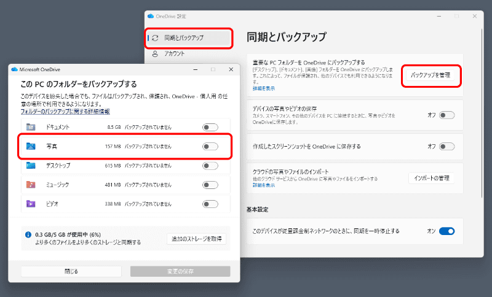492x297 pixels.
Task: Switch on backup toggle for ビデオ
Action: point(210,204)
